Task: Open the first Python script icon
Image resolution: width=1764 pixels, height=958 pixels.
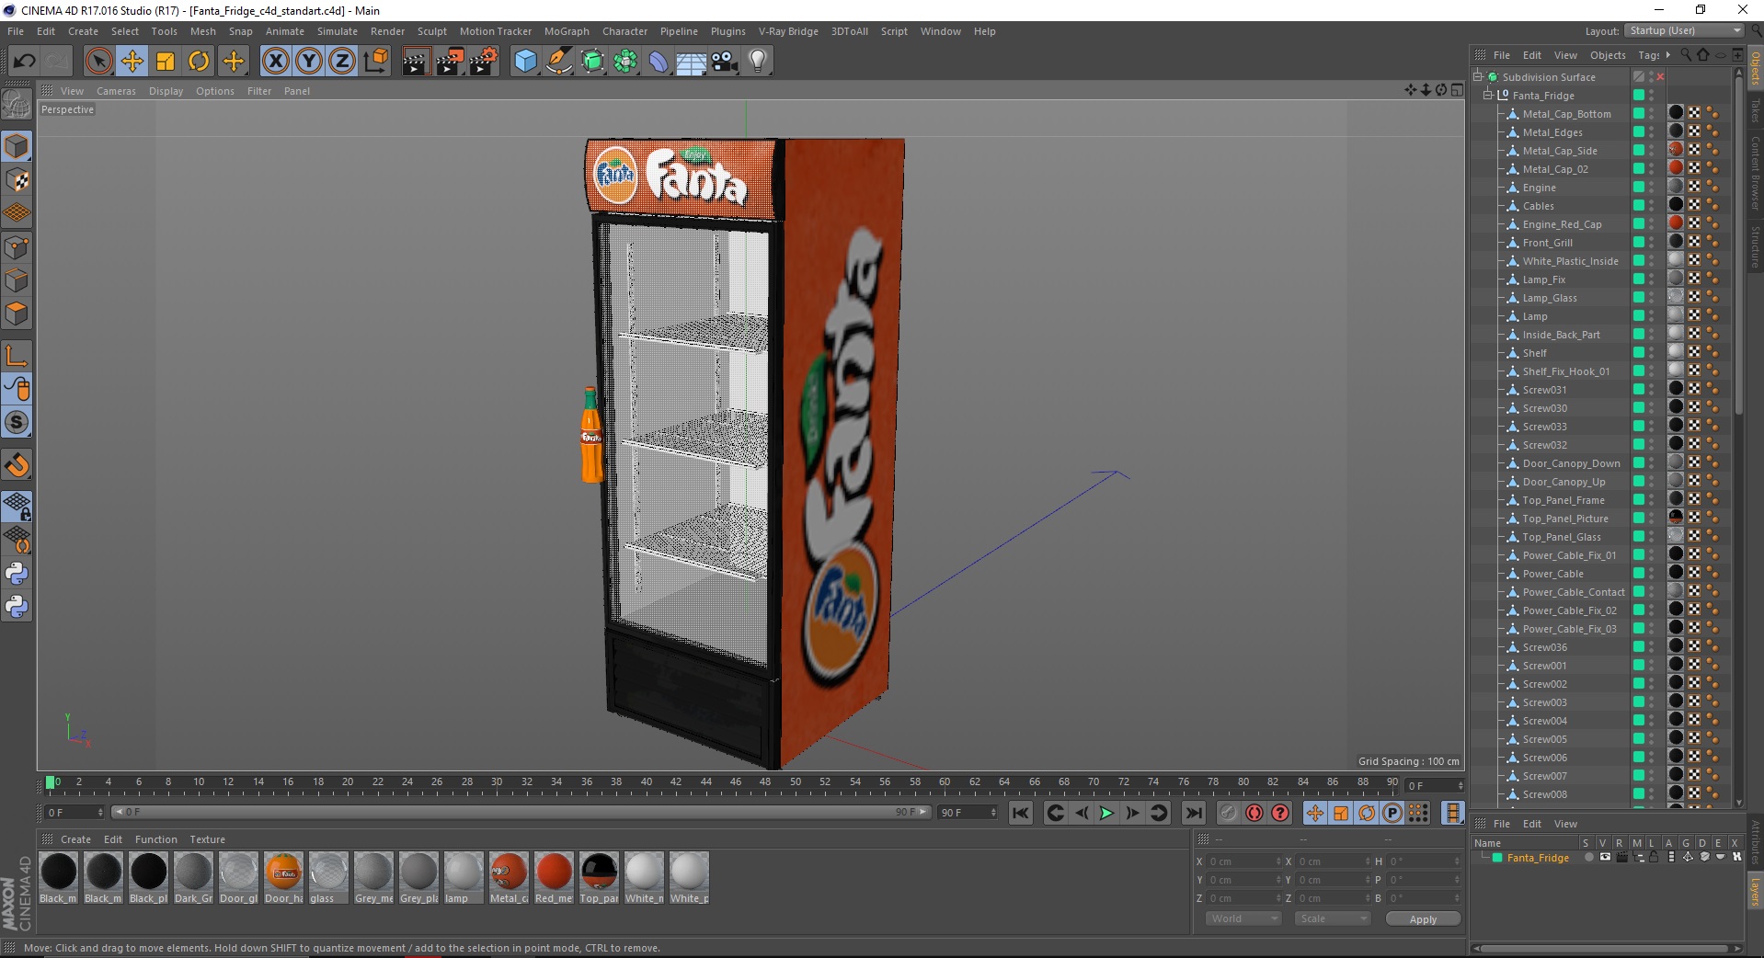Action: click(x=17, y=574)
